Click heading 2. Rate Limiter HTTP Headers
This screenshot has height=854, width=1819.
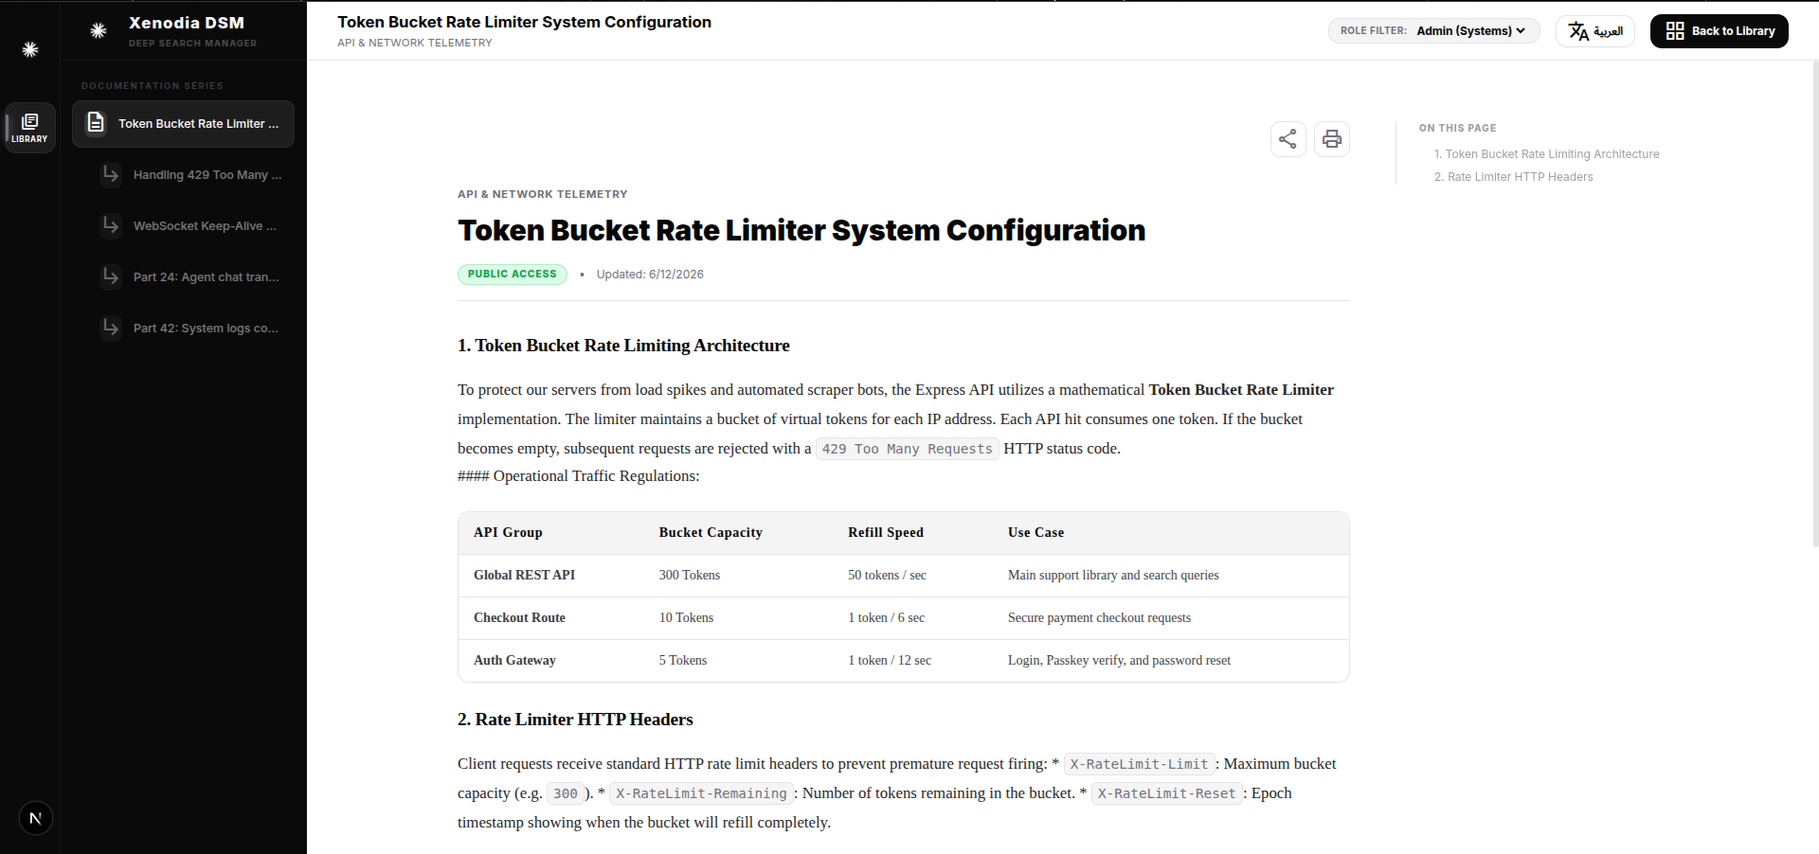575,720
